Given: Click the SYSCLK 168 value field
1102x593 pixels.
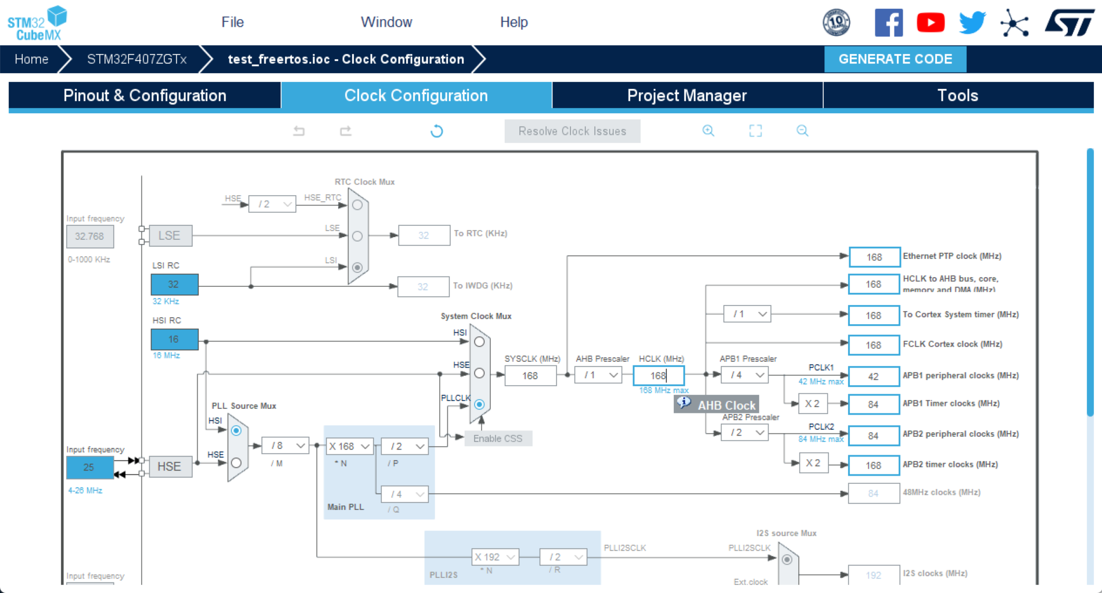Looking at the screenshot, I should pyautogui.click(x=530, y=376).
